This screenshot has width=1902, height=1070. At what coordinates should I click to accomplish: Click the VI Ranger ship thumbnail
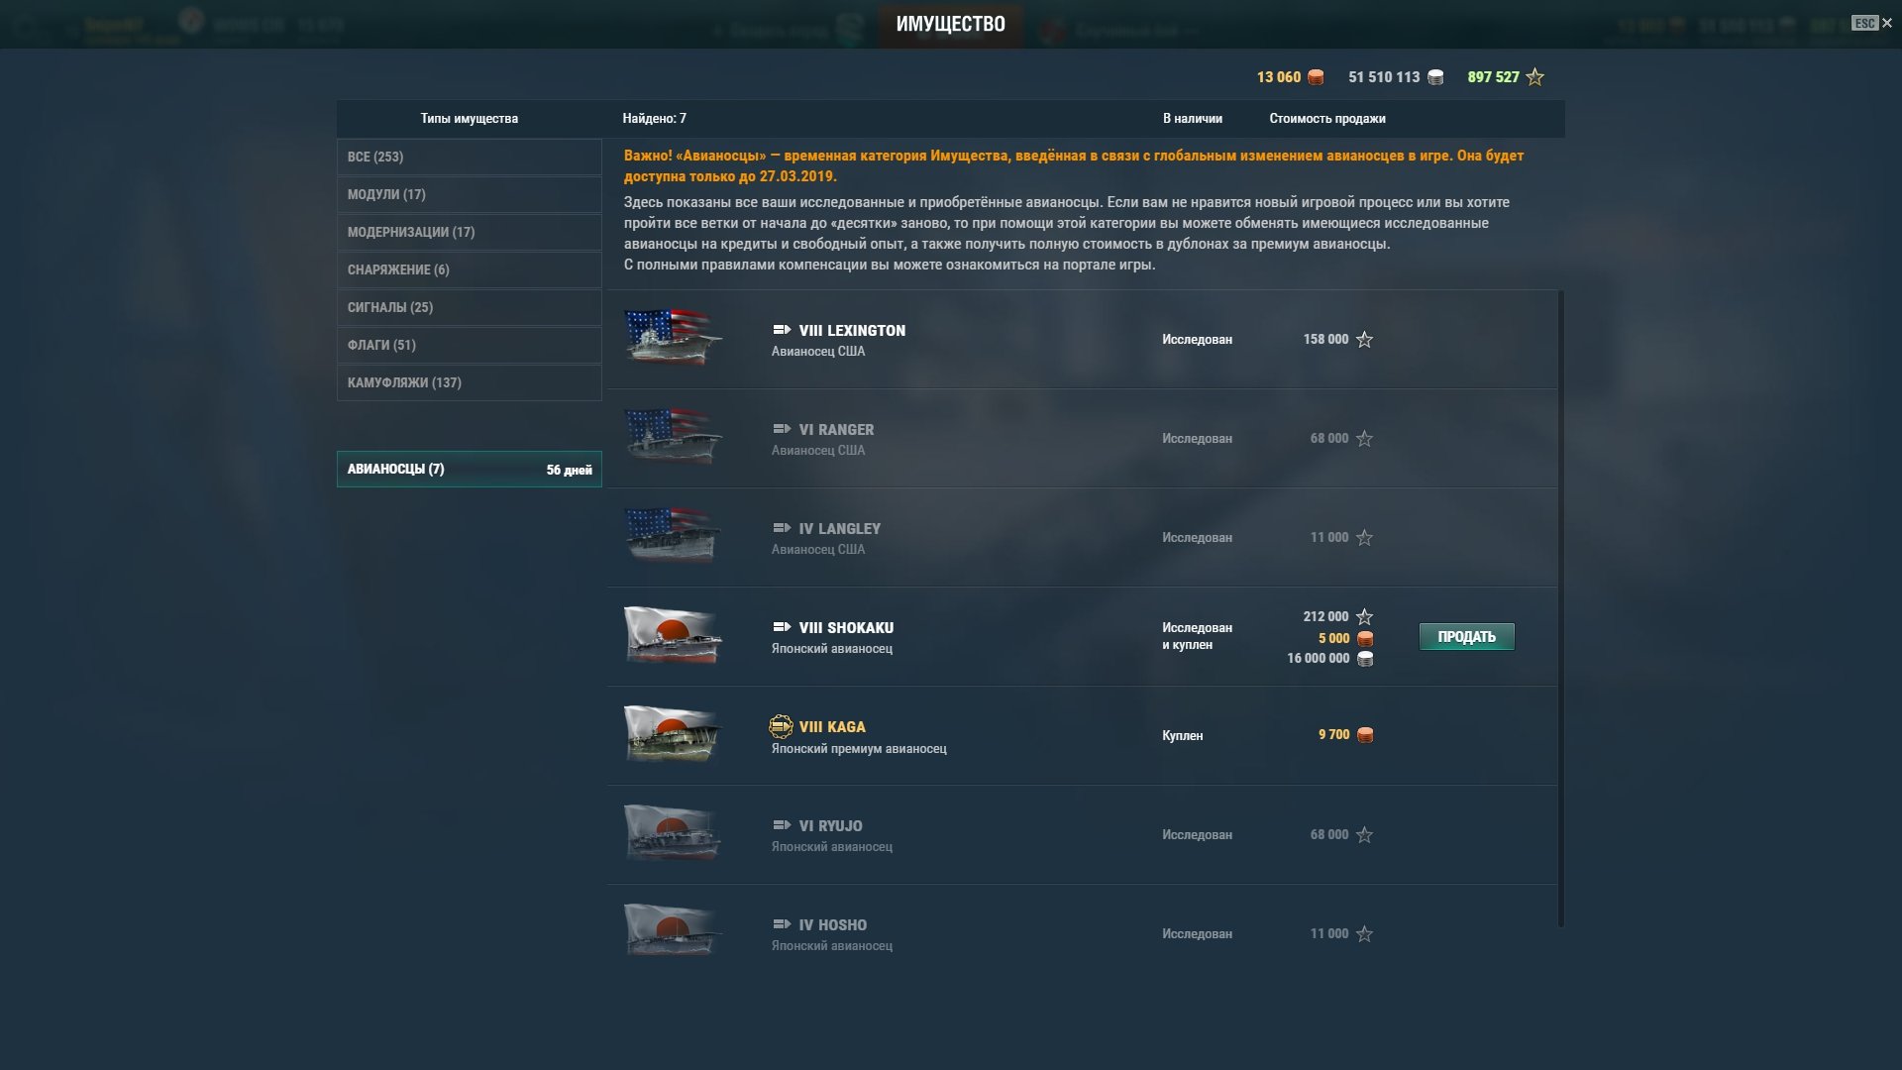point(674,437)
